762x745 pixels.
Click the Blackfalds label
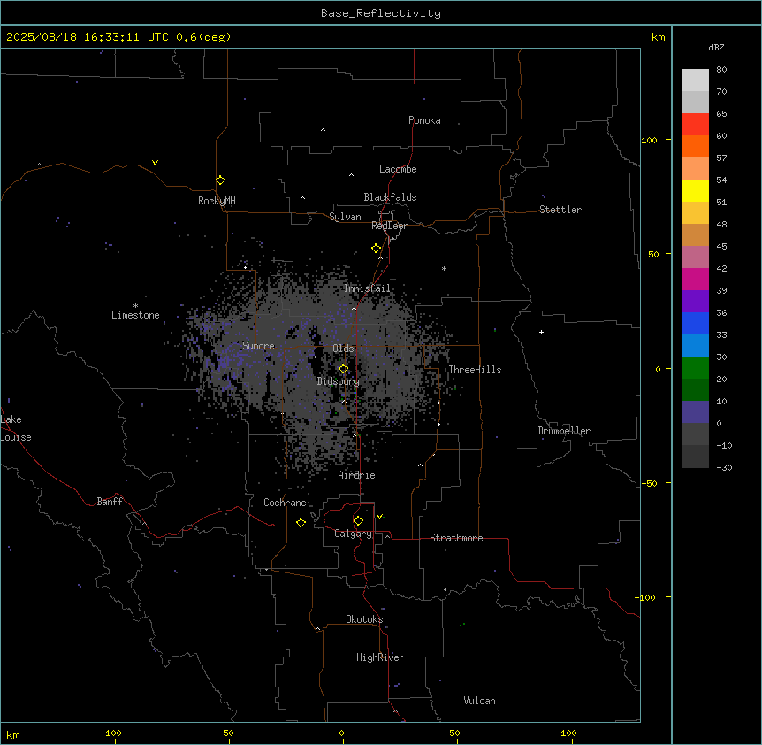click(x=390, y=197)
